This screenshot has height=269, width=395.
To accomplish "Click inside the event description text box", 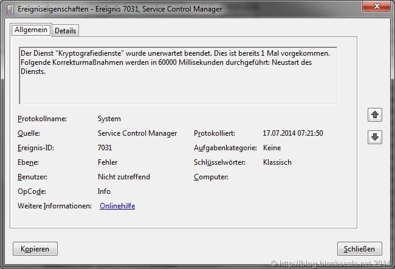I will coord(178,75).
